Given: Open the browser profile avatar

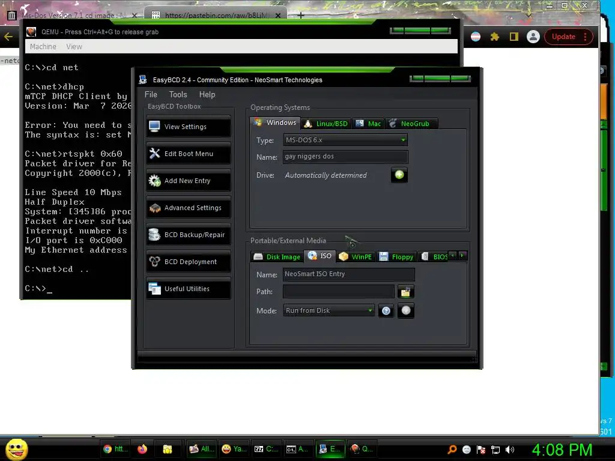Looking at the screenshot, I should click(x=533, y=37).
